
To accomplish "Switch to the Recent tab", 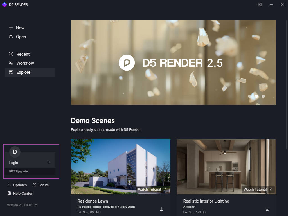I will click(23, 54).
